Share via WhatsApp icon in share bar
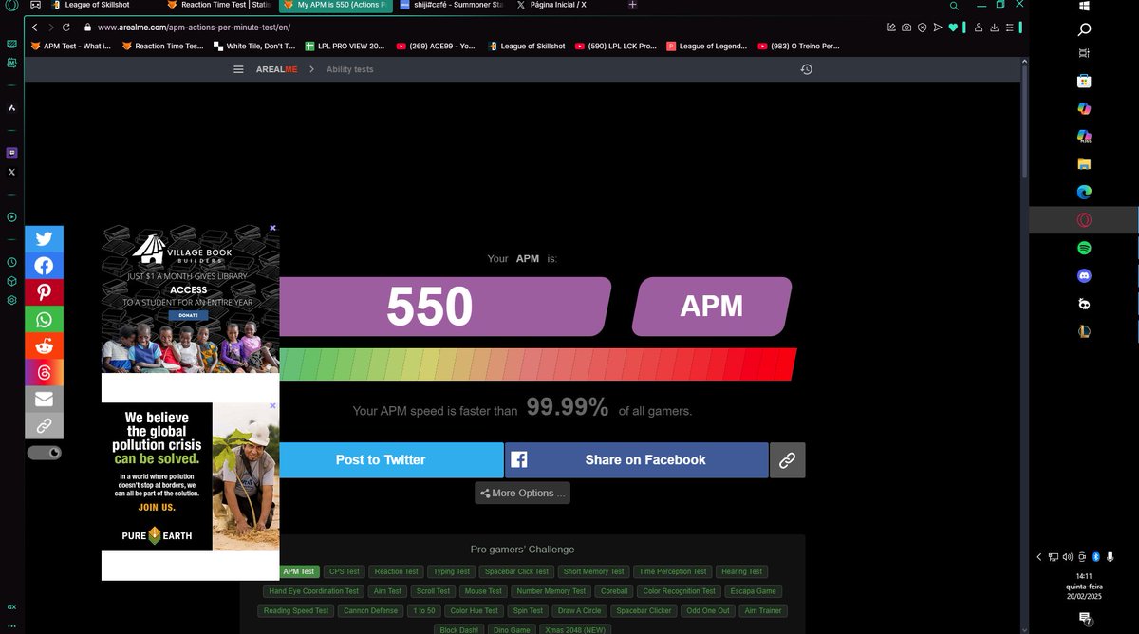The image size is (1139, 634). coord(45,319)
